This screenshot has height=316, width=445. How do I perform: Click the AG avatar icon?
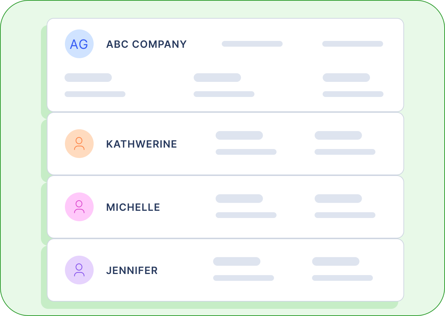coord(79,44)
